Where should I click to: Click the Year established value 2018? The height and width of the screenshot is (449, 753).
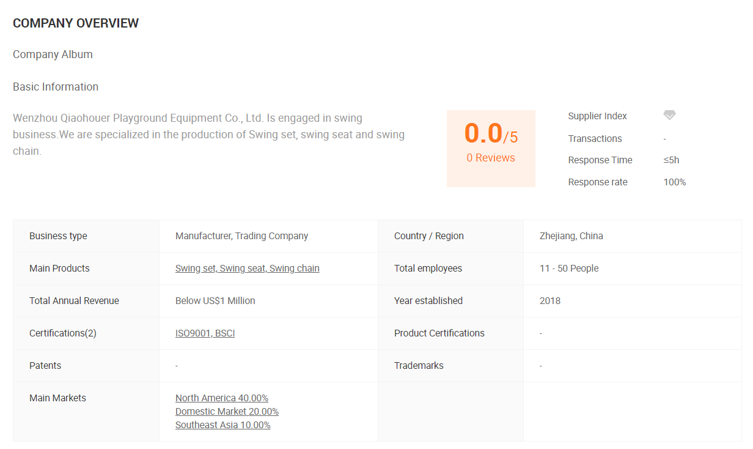[550, 301]
